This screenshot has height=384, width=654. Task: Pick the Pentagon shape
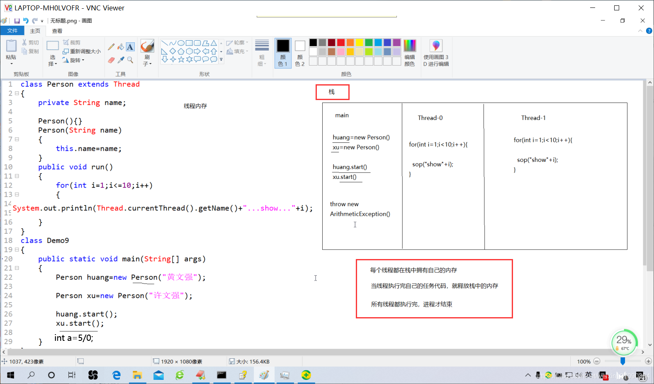click(181, 51)
